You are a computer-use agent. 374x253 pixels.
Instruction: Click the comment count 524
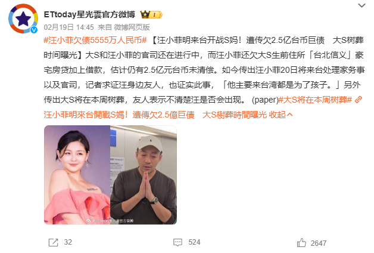coord(194,242)
